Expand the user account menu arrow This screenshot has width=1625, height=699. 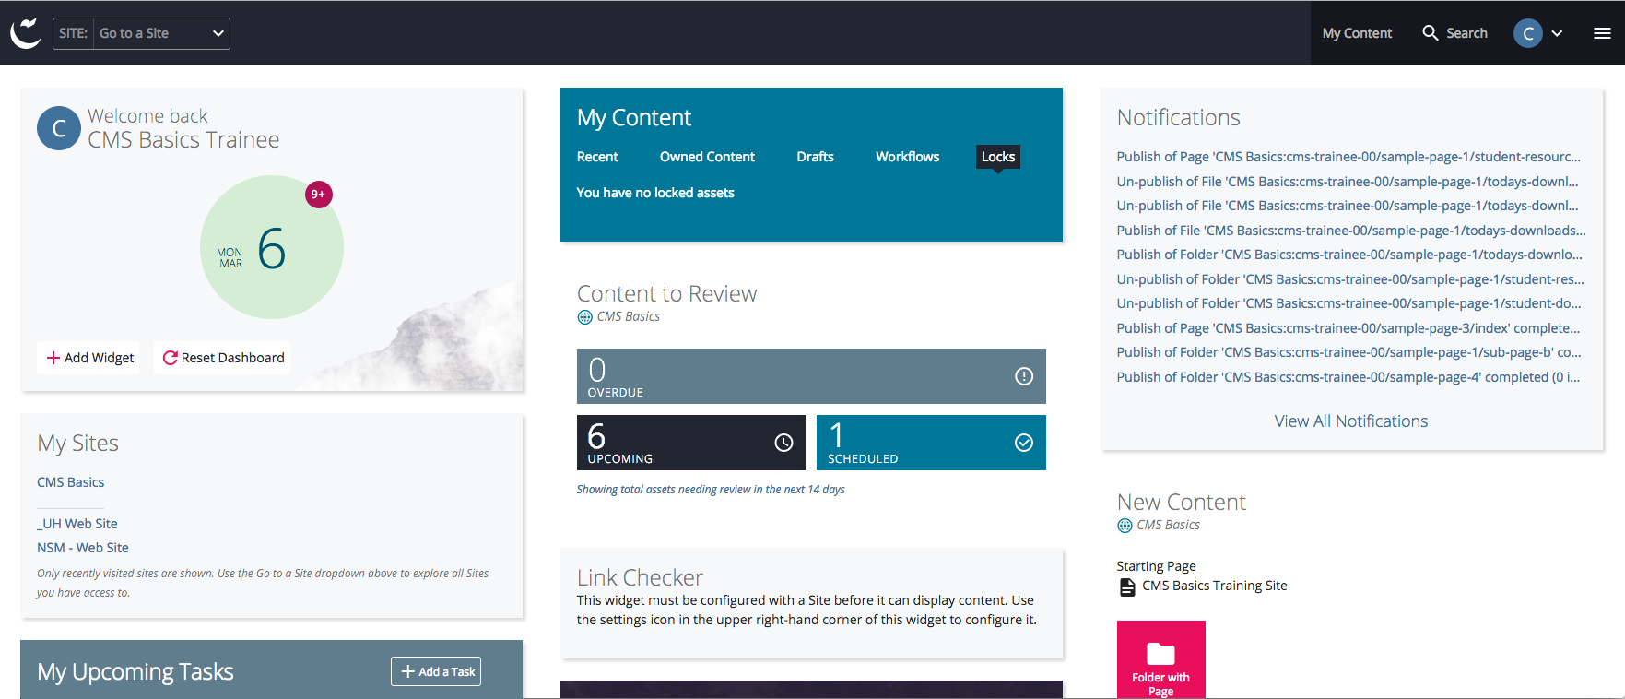[x=1557, y=33]
